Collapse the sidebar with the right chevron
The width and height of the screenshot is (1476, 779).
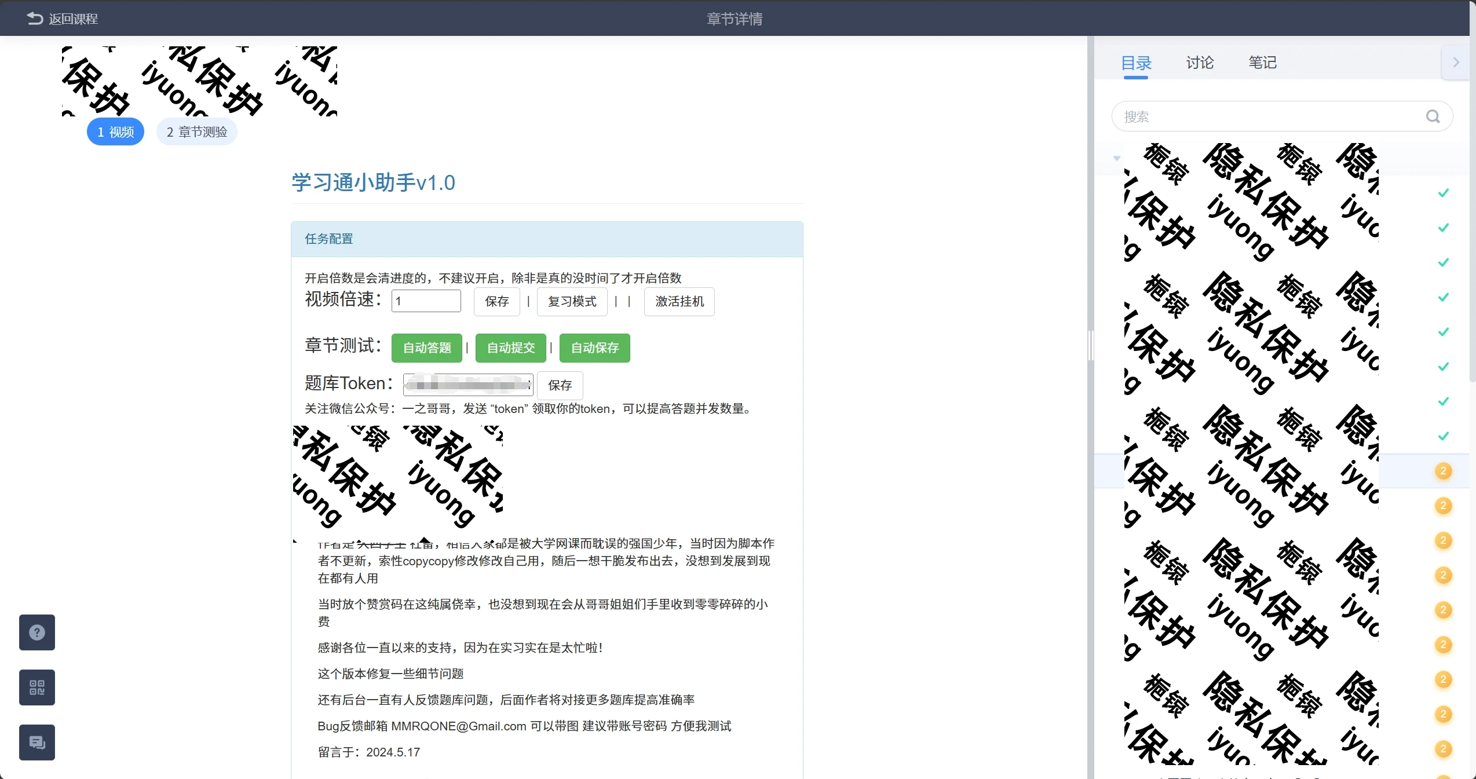point(1456,62)
